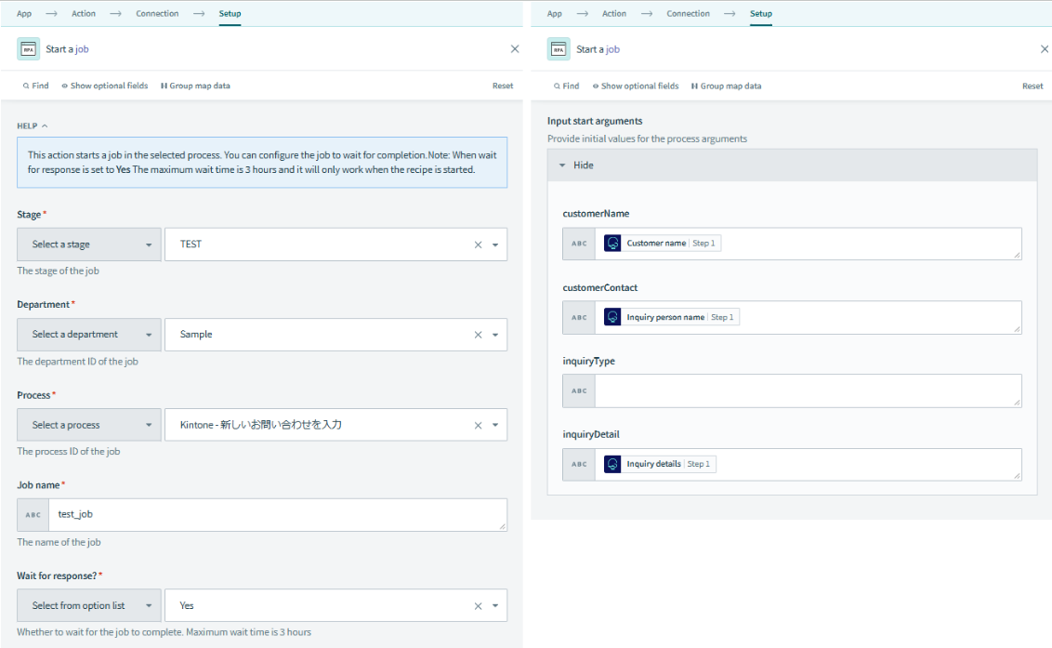Click Group map data in right panel
The width and height of the screenshot is (1052, 648).
click(x=726, y=86)
